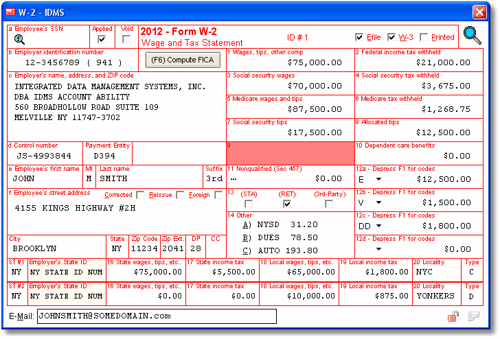Click the Reissue label link
The width and height of the screenshot is (500, 339).
[x=161, y=195]
